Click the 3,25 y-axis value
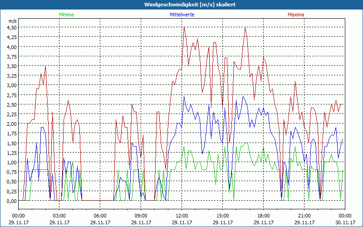This screenshot has width=363, height=227. (12, 75)
